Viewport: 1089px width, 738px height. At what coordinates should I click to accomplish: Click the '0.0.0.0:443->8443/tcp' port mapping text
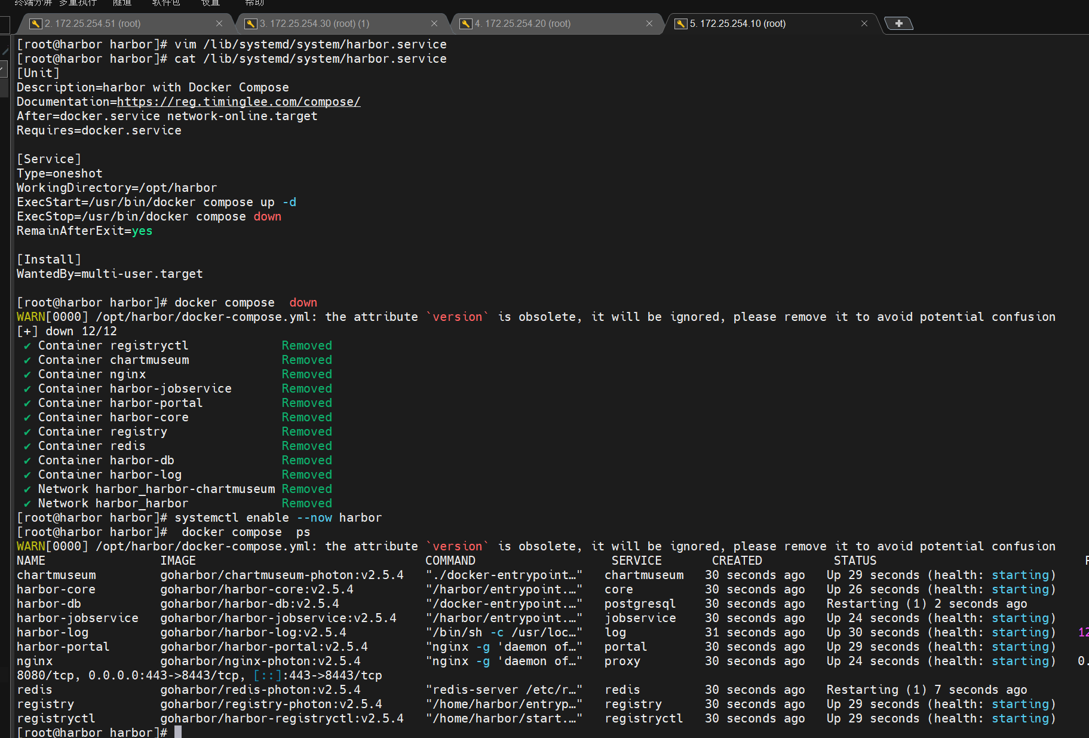tap(164, 675)
